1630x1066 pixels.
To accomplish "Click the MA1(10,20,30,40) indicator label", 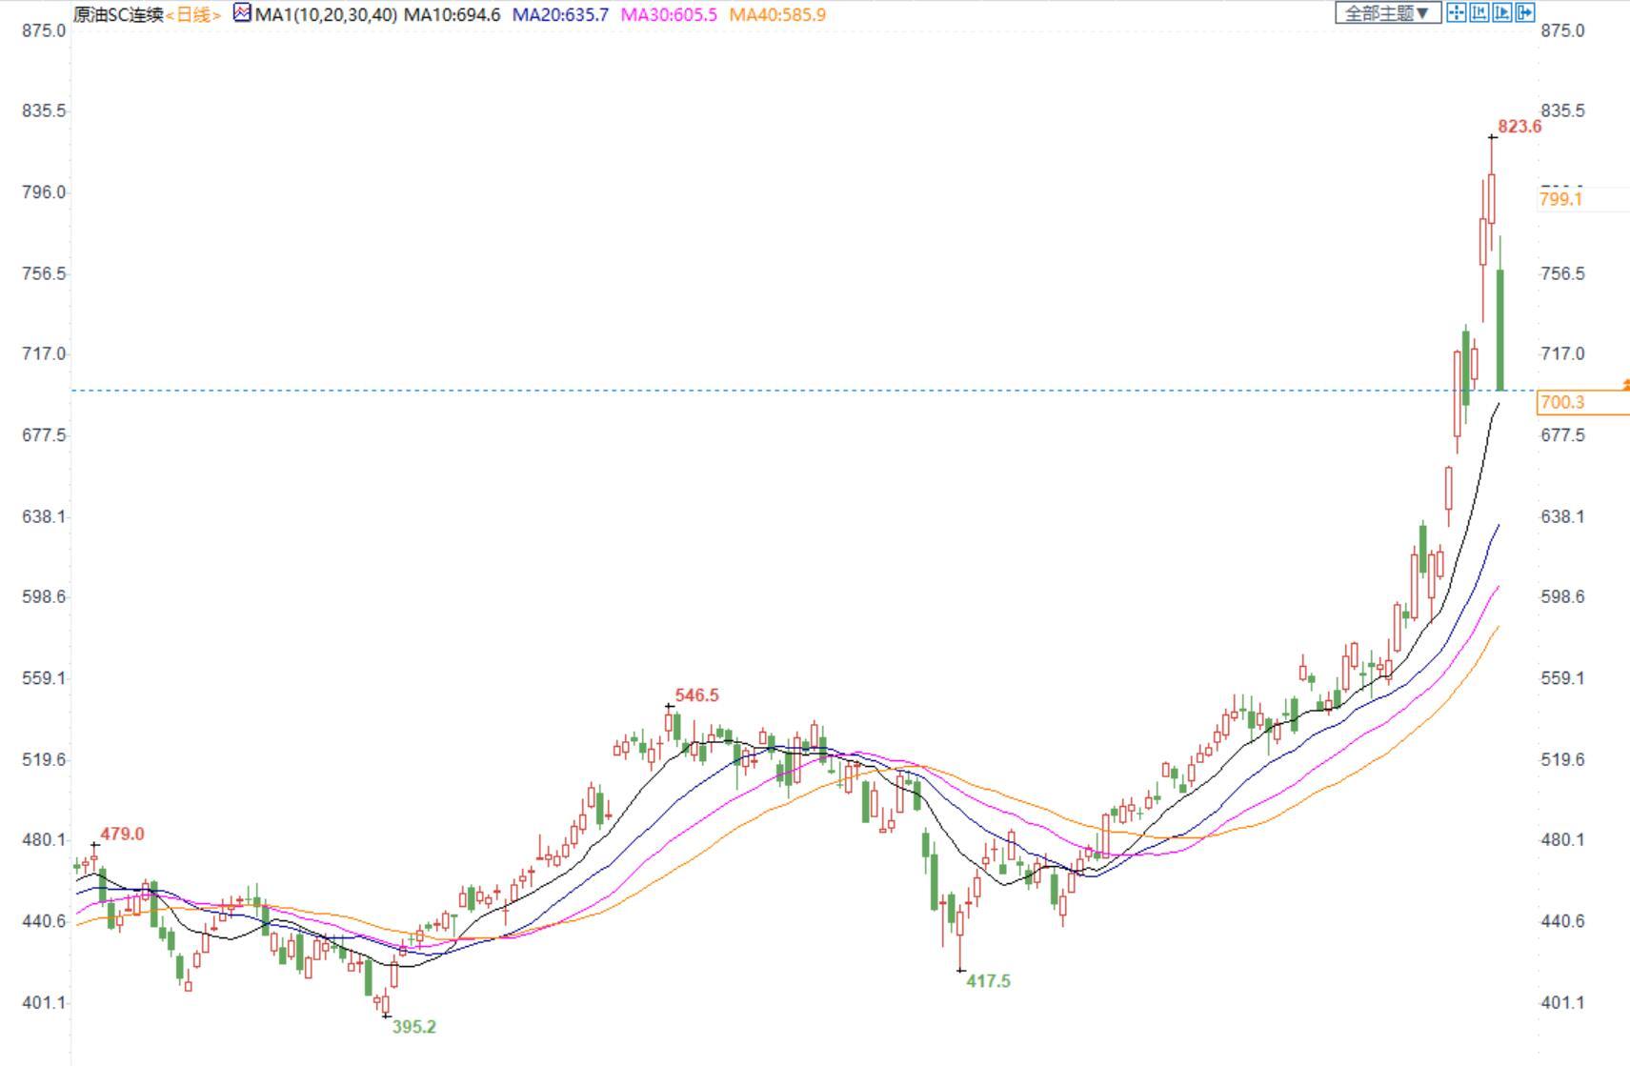I will click(x=326, y=15).
